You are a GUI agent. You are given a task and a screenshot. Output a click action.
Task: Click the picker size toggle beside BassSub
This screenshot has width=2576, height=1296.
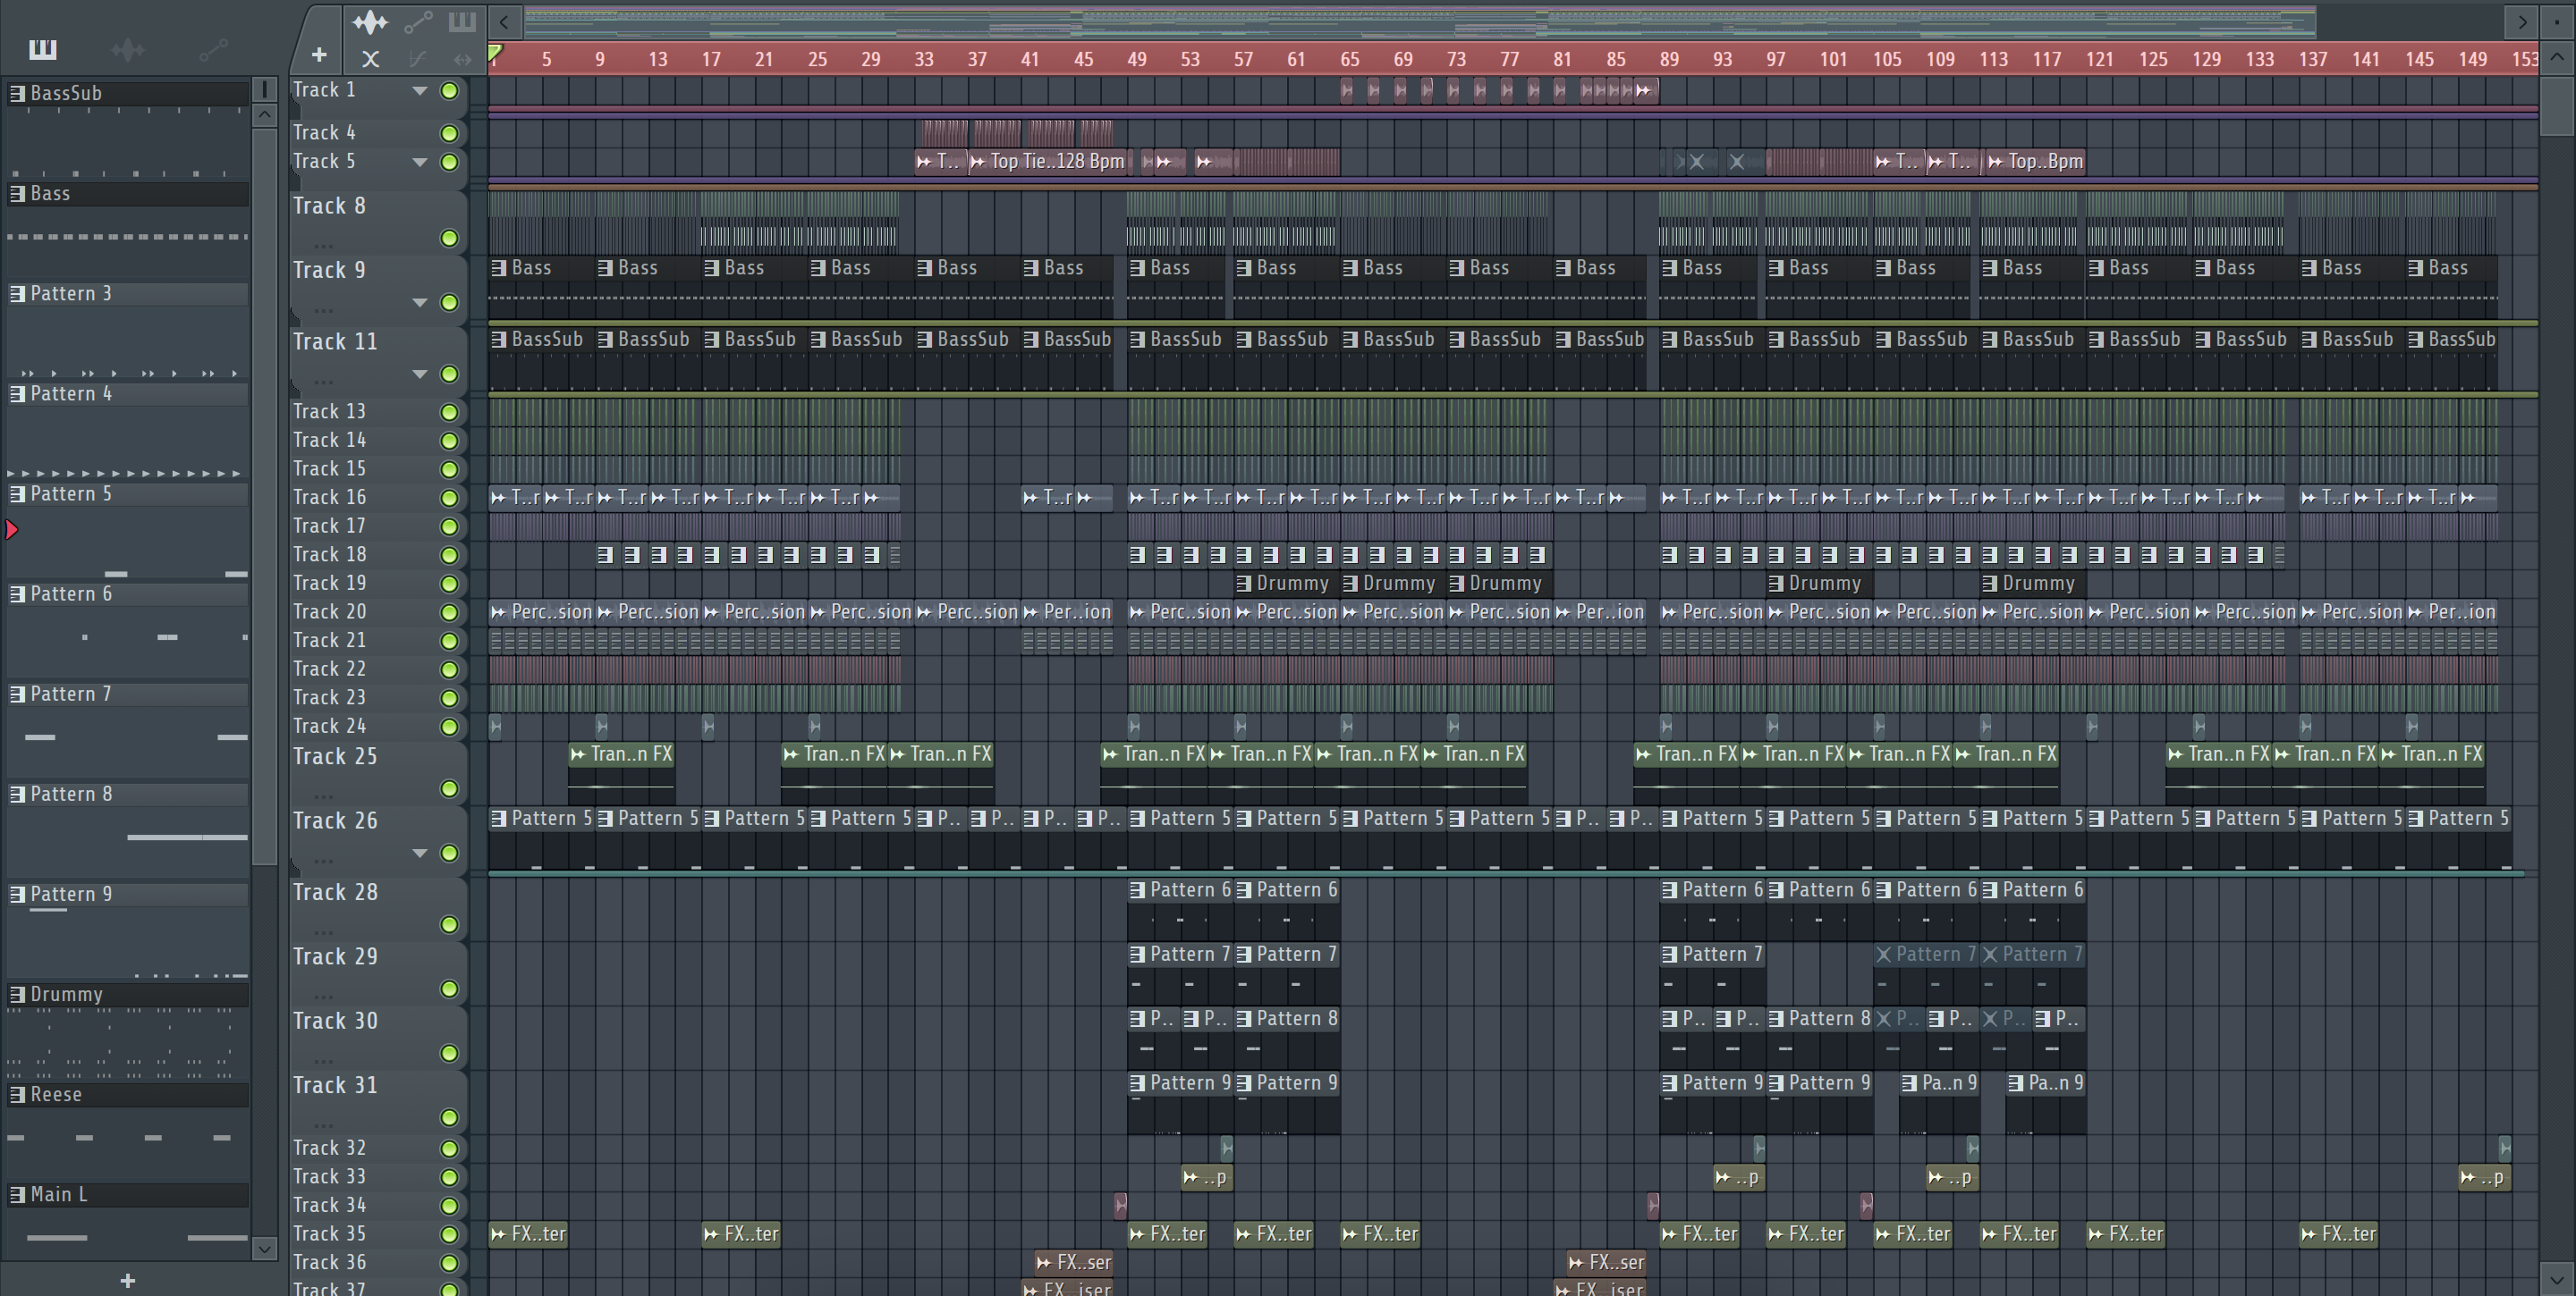pos(264,90)
